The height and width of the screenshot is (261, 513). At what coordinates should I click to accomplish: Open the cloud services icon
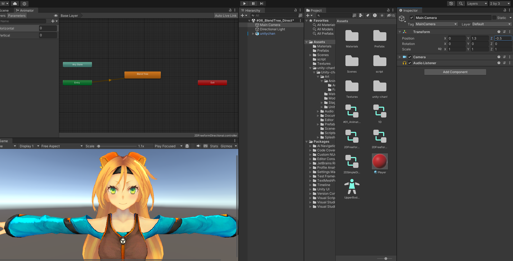pos(15,4)
